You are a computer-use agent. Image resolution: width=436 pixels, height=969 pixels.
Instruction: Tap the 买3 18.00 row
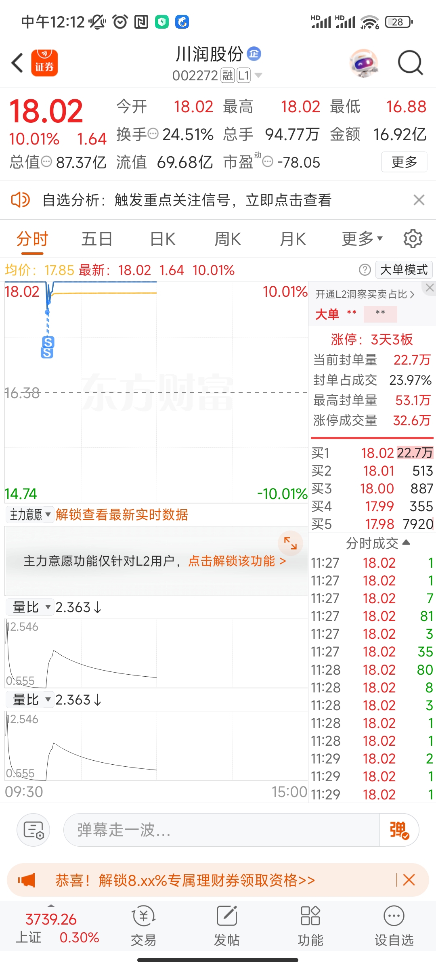[372, 489]
